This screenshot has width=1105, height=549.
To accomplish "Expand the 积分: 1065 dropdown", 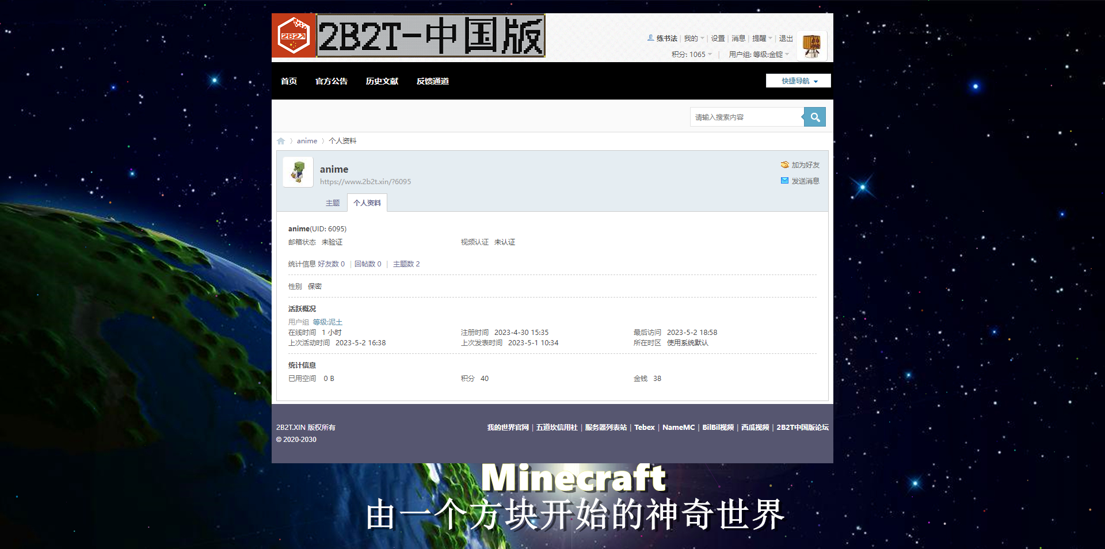I will (x=692, y=55).
